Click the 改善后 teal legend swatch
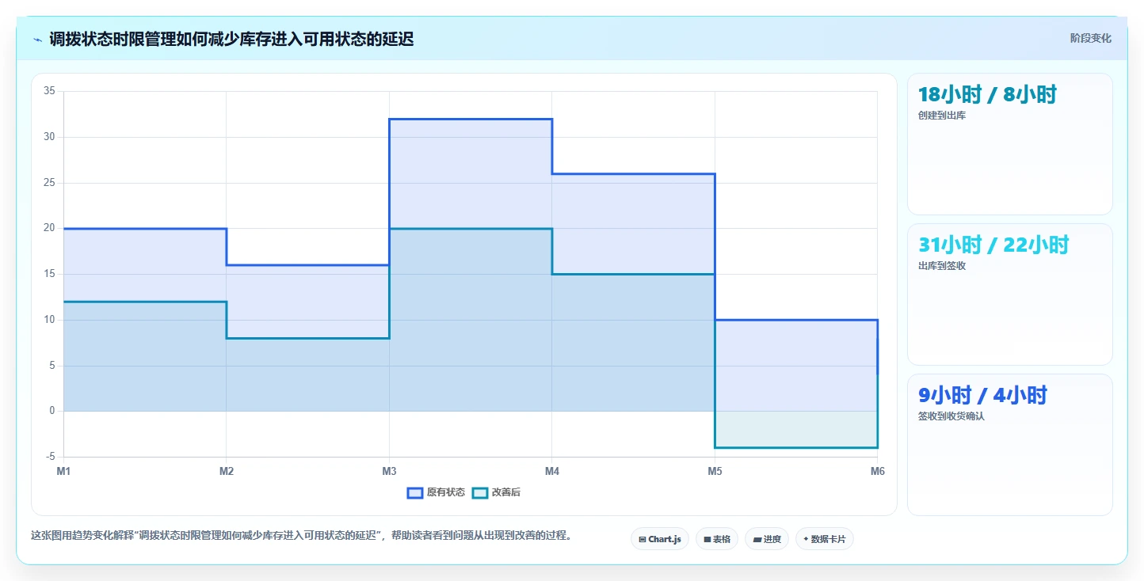This screenshot has width=1144, height=581. click(480, 492)
